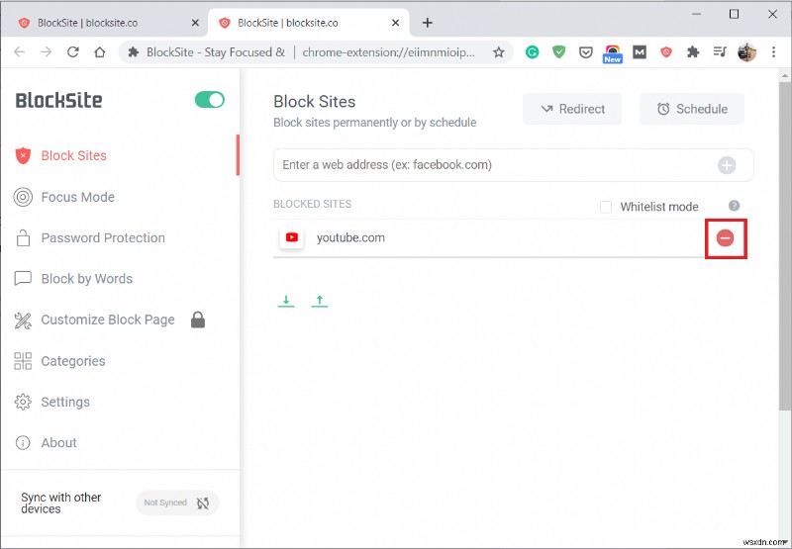Open a new browser tab

point(428,23)
